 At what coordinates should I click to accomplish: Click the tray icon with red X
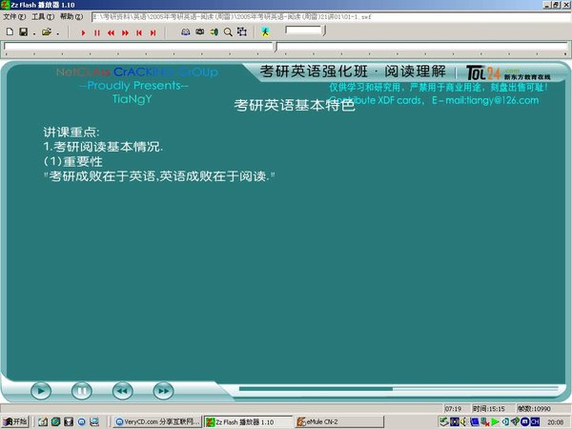[x=485, y=421]
